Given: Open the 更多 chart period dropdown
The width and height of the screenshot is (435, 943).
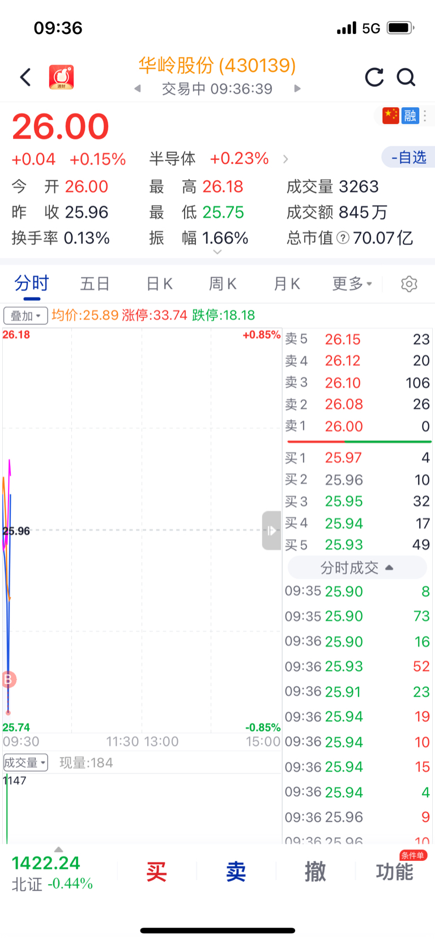Looking at the screenshot, I should tap(352, 284).
